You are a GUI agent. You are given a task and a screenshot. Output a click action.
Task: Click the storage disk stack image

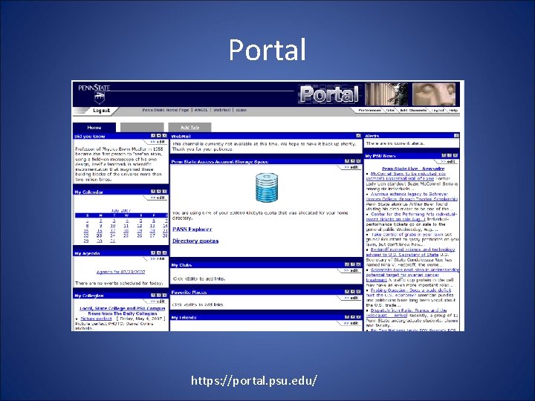click(x=267, y=187)
